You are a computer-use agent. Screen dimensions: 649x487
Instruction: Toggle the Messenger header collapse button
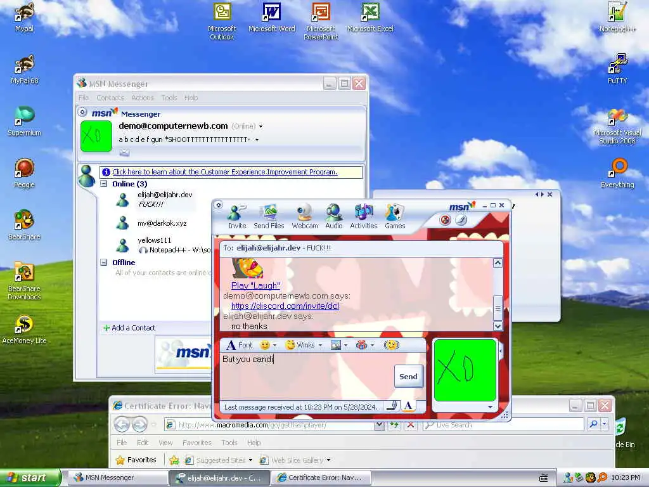(x=82, y=112)
